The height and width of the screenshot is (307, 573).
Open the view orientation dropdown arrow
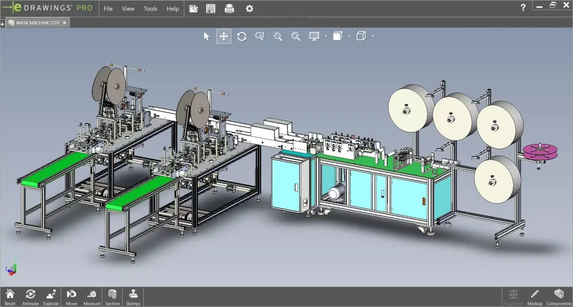[350, 36]
